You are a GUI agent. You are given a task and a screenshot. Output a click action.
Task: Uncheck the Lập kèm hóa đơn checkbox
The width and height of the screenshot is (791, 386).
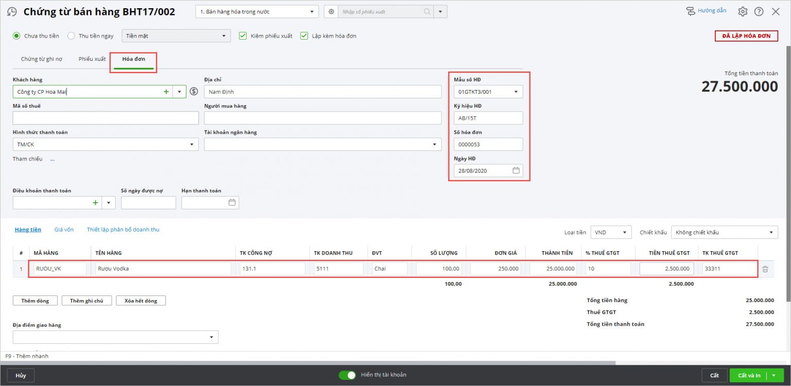[304, 36]
